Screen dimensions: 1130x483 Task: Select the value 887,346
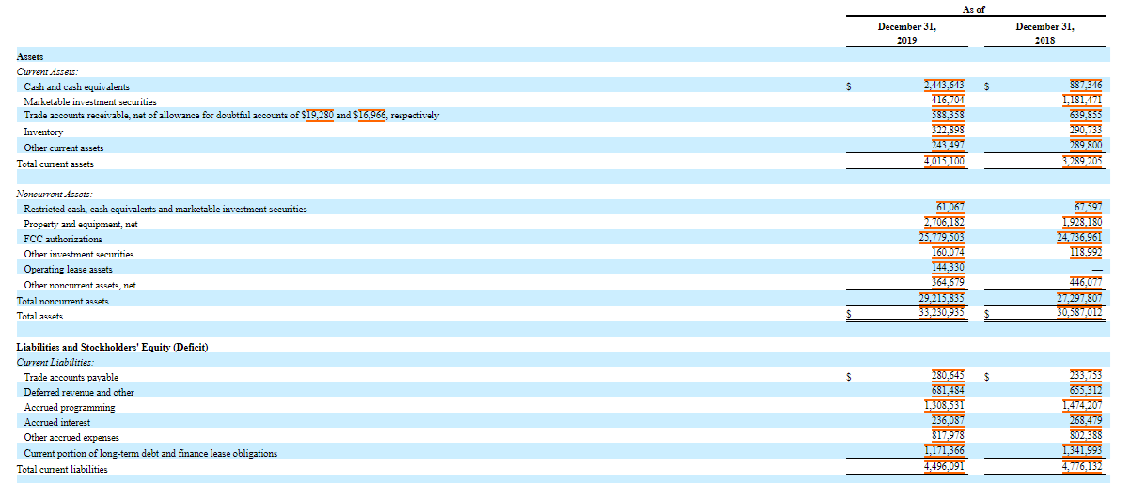click(x=1086, y=86)
